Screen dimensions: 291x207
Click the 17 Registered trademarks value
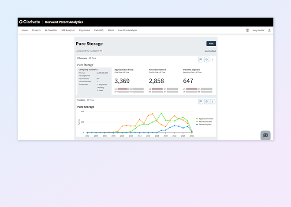(101, 85)
